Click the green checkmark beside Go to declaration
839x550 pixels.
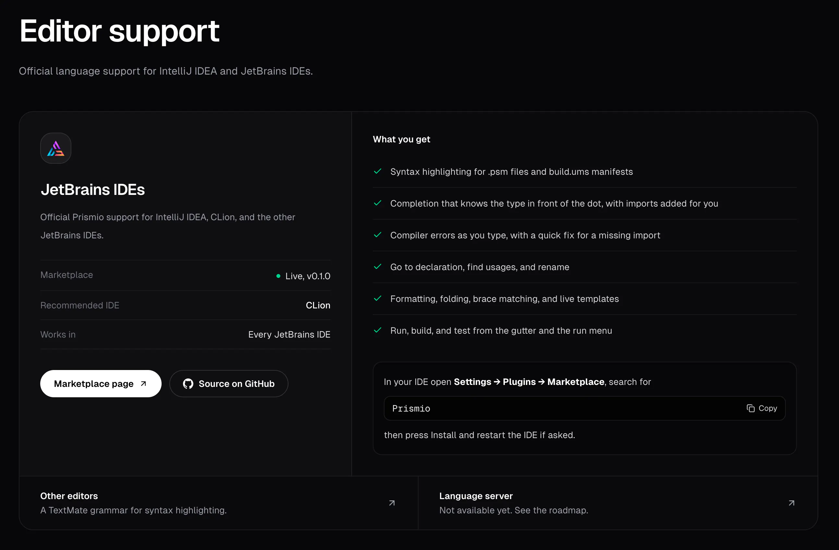(378, 267)
